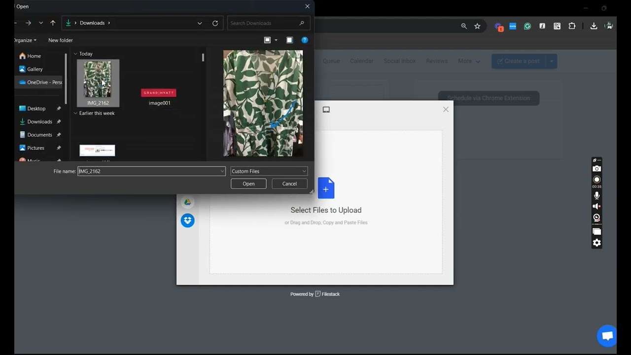Open the Calendar tab in page

coord(362,61)
